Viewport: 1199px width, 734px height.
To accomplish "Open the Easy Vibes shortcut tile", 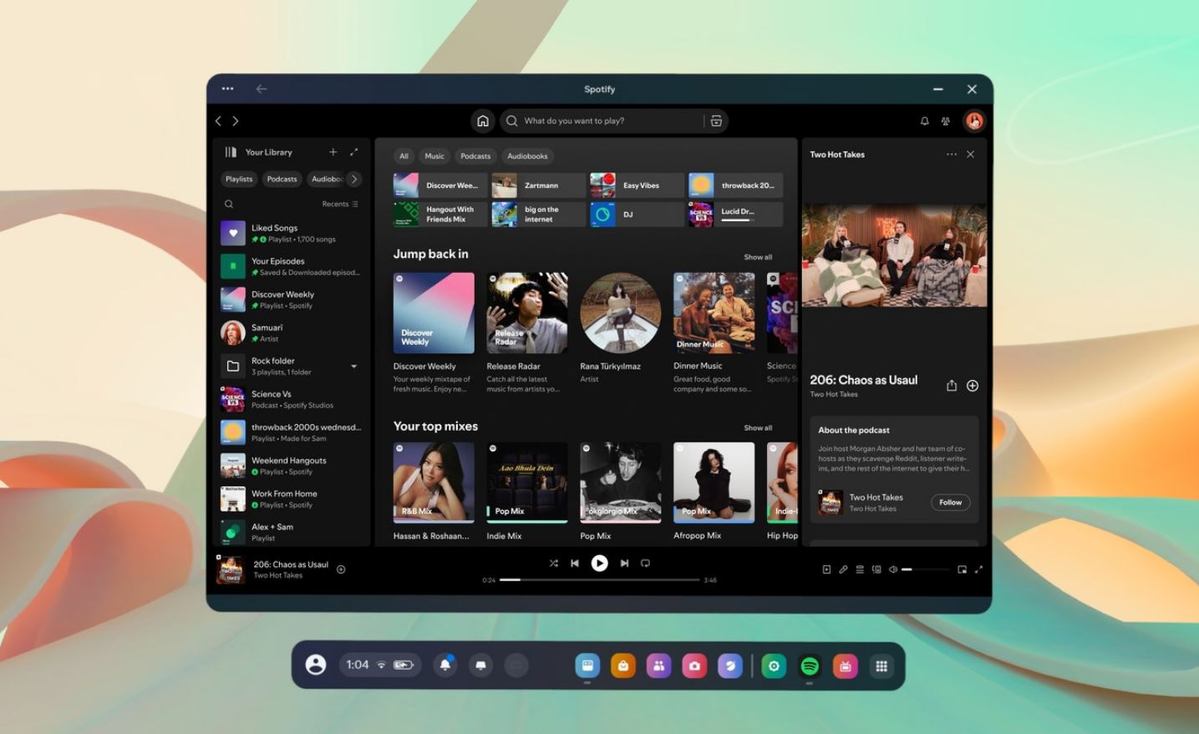I will point(637,185).
